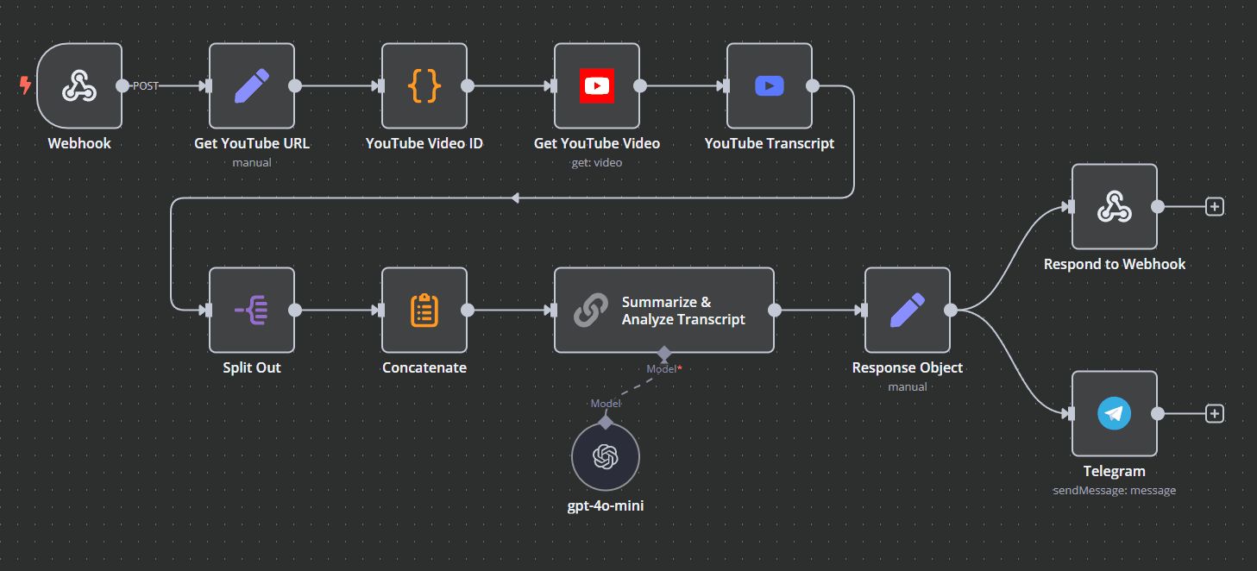This screenshot has height=571, width=1257.
Task: Select the Summarize & Analyze Transcript chain icon
Action: coord(591,311)
